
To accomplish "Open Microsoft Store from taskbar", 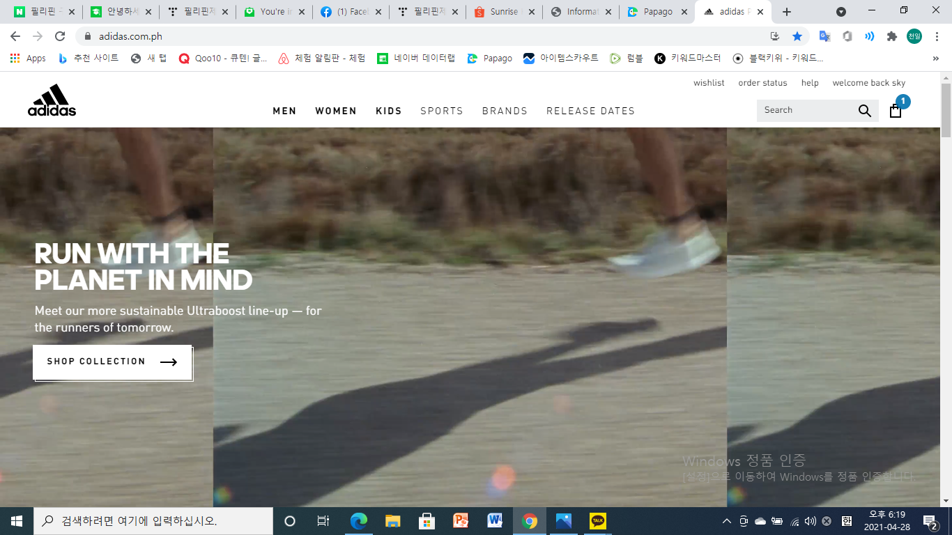I will pyautogui.click(x=427, y=521).
